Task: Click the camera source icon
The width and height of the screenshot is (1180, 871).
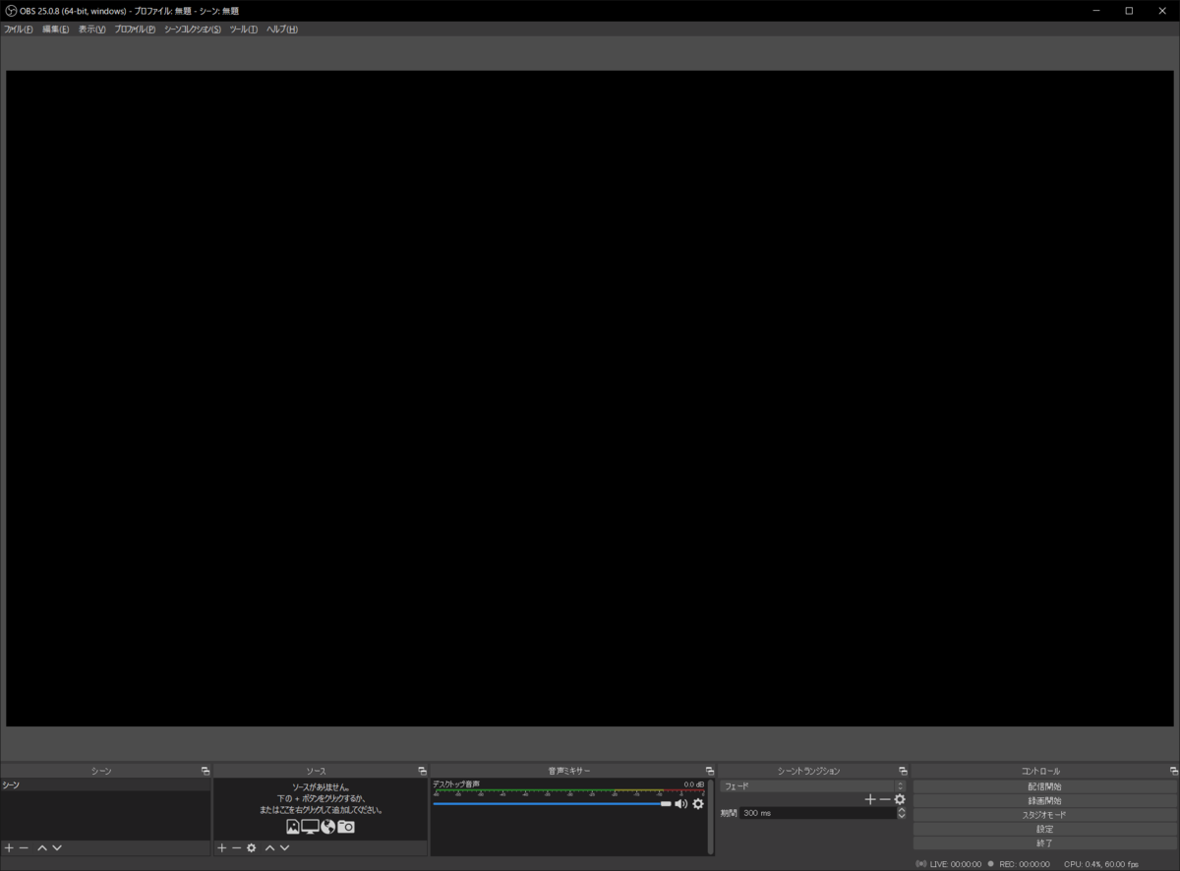Action: 346,827
